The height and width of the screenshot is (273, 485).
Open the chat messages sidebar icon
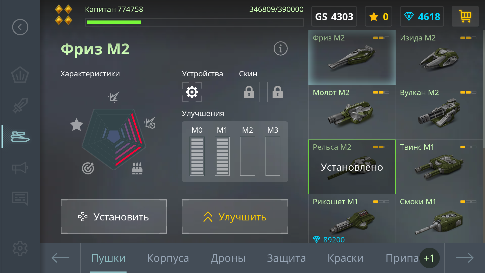tap(20, 198)
